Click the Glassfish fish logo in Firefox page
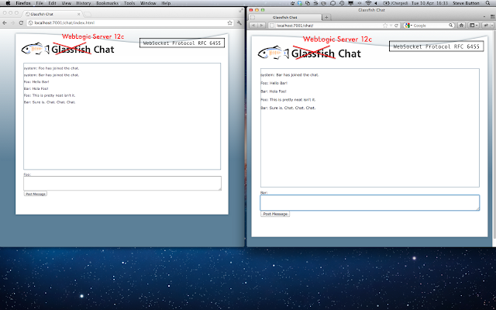Screen dimensions: 496x310 (274, 53)
